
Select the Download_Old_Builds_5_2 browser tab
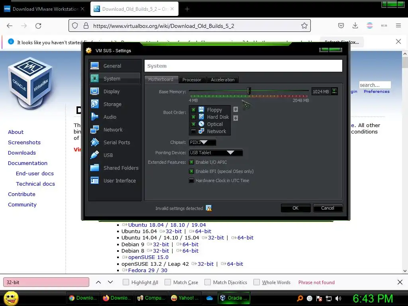(134, 9)
